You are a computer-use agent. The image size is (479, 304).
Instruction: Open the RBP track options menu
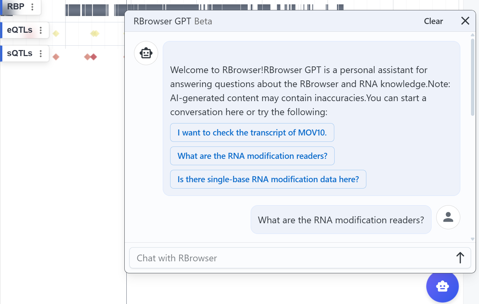(x=32, y=7)
